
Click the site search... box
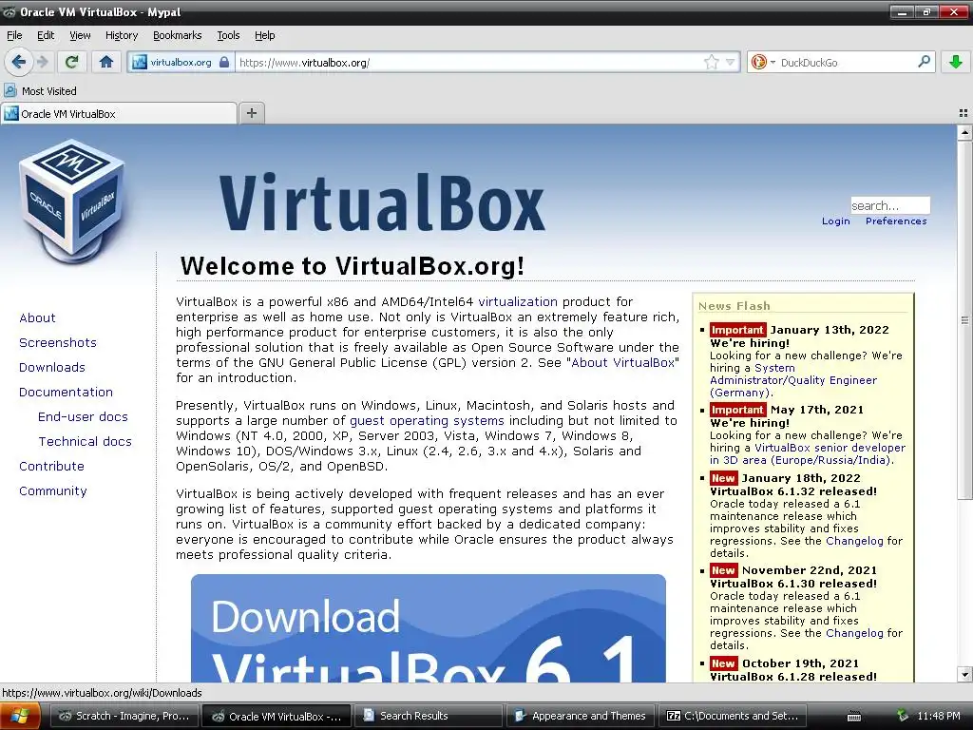click(x=889, y=205)
